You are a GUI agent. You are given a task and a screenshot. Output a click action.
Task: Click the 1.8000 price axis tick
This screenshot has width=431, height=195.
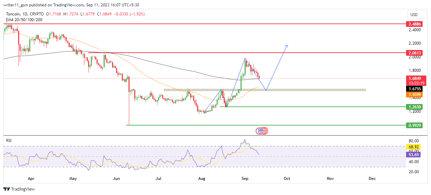414,70
